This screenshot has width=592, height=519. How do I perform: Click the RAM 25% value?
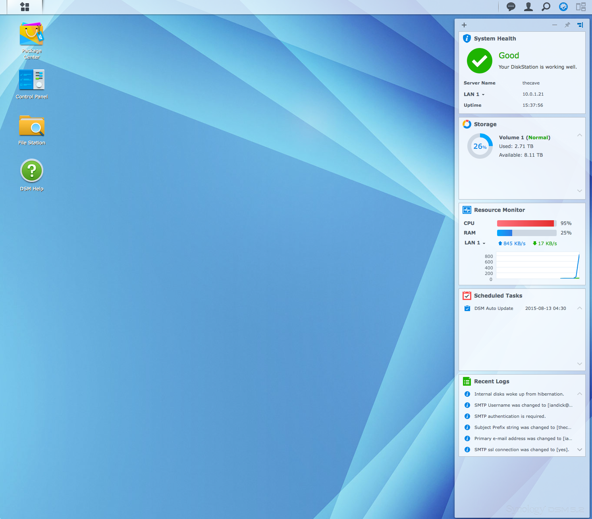[566, 233]
